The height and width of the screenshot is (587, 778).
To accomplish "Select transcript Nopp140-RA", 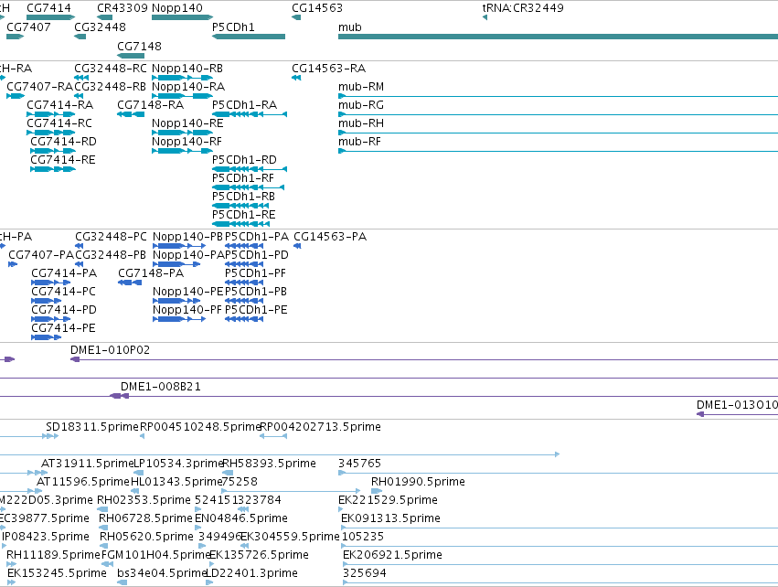I will pyautogui.click(x=182, y=96).
